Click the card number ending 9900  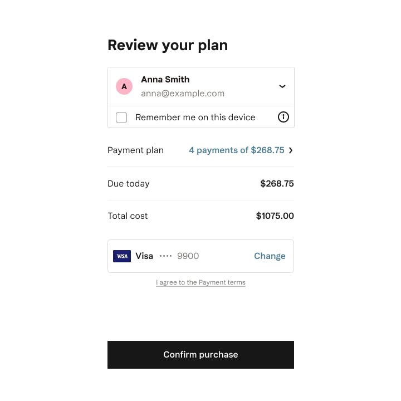point(188,256)
